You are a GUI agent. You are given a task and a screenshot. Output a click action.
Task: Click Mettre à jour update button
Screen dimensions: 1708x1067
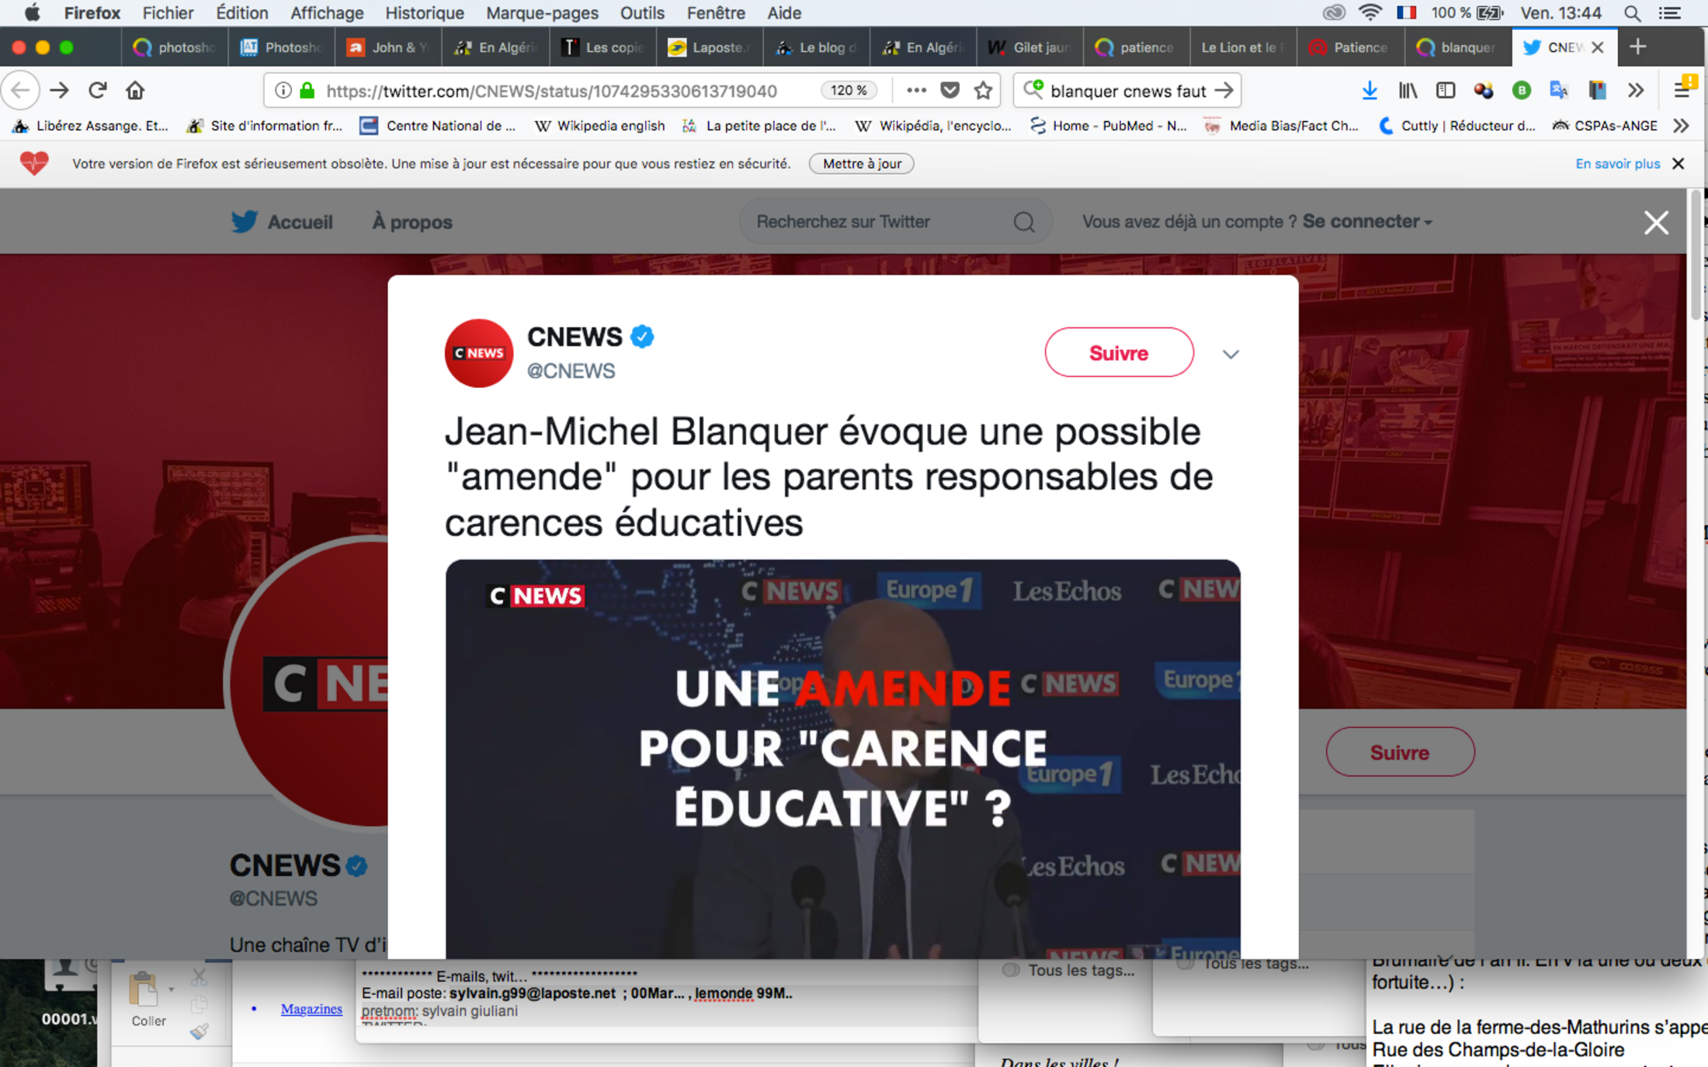point(862,164)
